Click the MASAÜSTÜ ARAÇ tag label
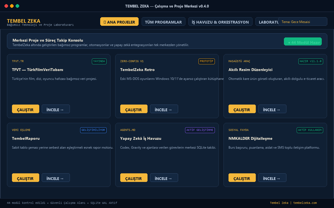 point(239,61)
